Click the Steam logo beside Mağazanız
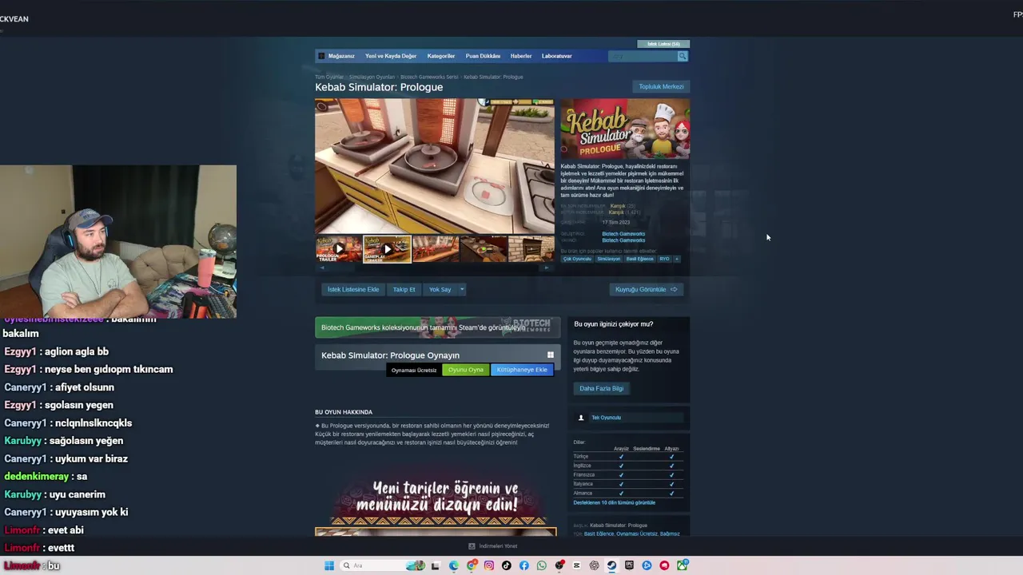Screen dimensions: 1023x575 321,56
